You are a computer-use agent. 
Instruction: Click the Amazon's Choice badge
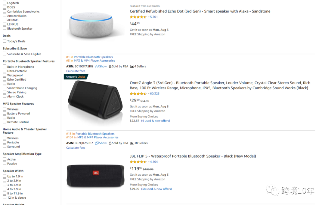click(x=76, y=77)
